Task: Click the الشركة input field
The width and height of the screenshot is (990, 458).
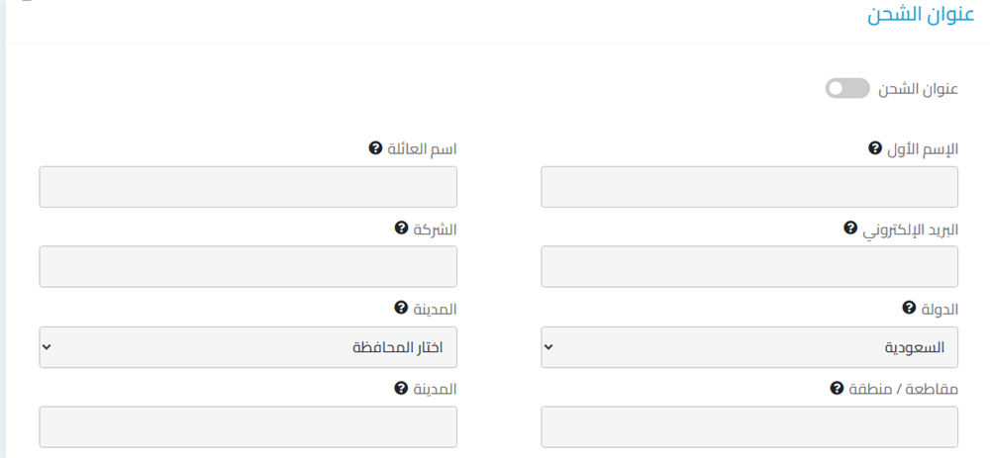Action: (247, 267)
